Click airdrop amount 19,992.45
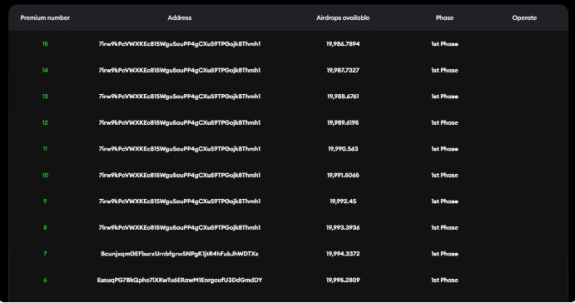The image size is (575, 303). tap(343, 201)
